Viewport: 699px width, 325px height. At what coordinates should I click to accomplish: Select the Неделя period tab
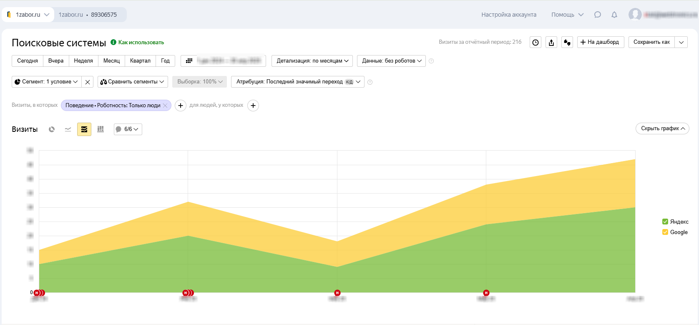83,61
